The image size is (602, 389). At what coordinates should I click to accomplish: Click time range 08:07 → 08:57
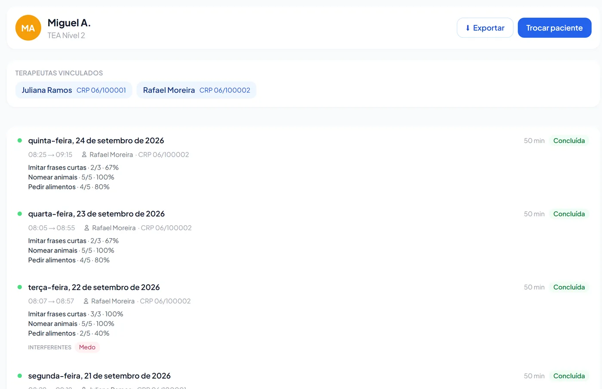[51, 301]
